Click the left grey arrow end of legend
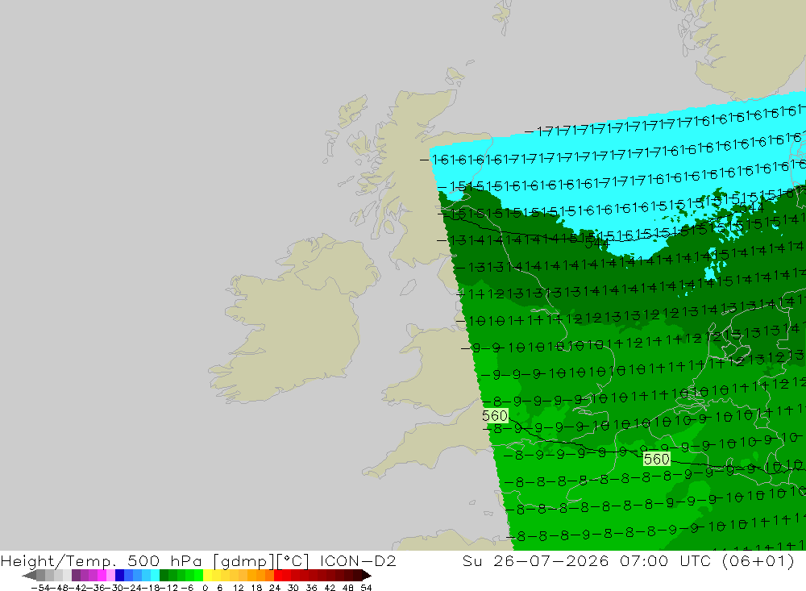This screenshot has width=806, height=591. 30,576
